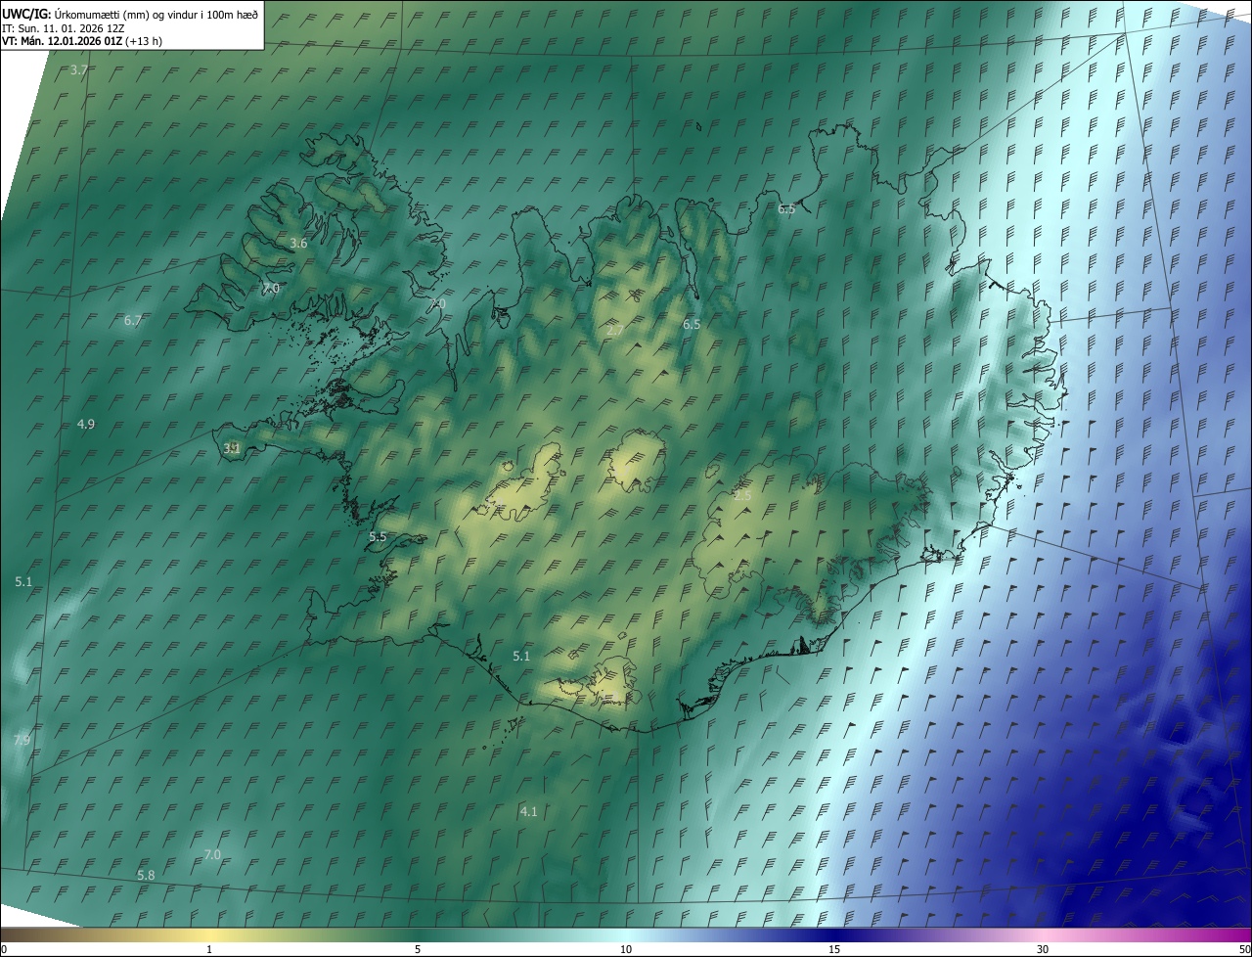
Task: Click the 7.0 value beside the 5.8 label
Action: click(x=212, y=855)
